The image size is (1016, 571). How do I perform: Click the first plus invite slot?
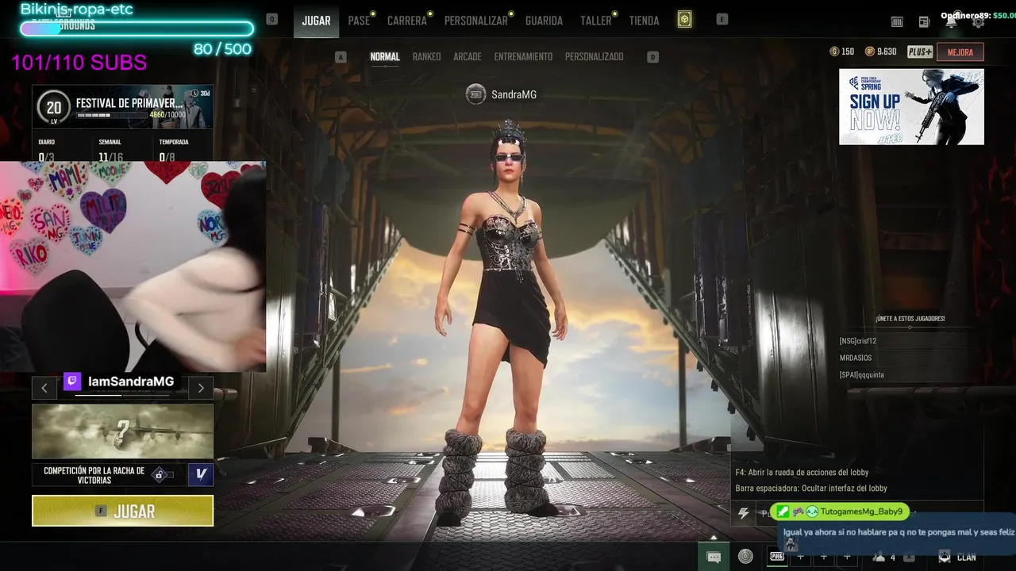pos(800,557)
